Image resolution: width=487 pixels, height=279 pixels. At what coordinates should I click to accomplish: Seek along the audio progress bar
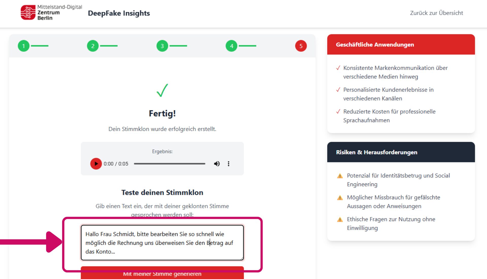click(x=169, y=164)
